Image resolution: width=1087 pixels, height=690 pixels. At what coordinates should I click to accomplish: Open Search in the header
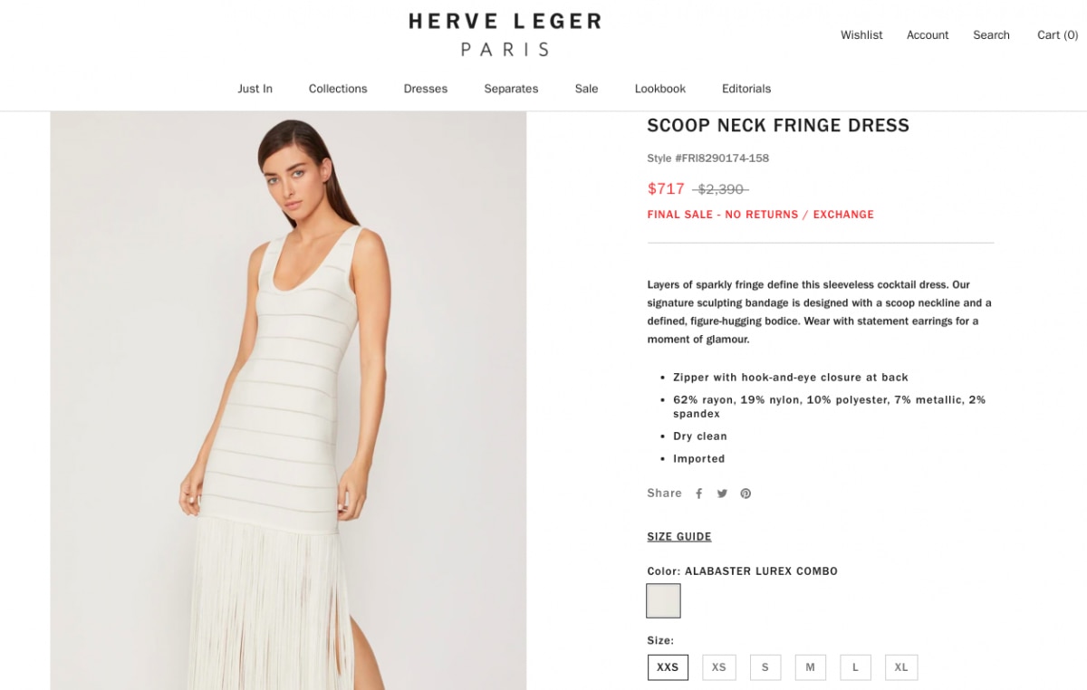[991, 35]
